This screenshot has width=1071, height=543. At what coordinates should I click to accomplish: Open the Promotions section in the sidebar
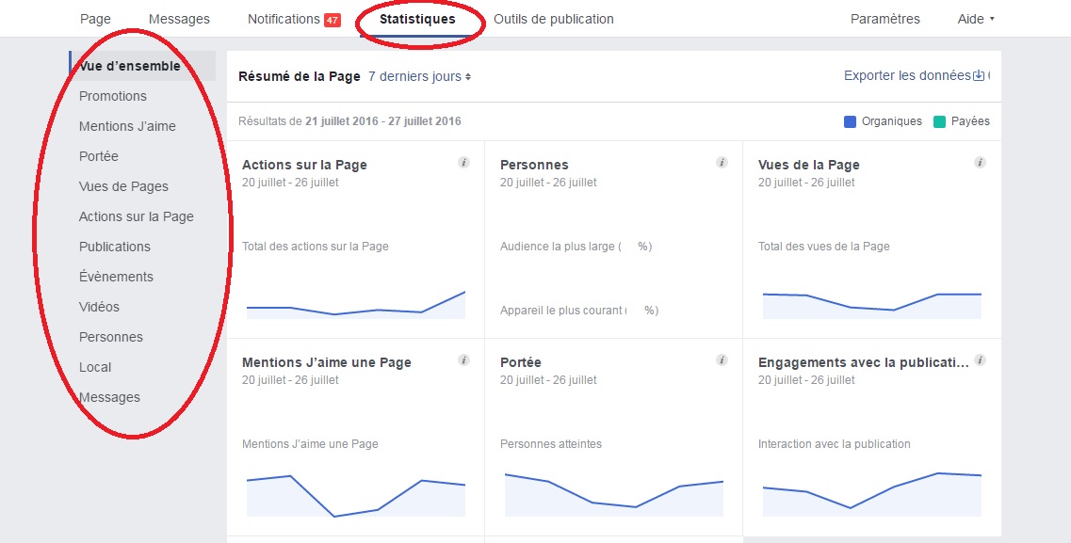pyautogui.click(x=113, y=96)
